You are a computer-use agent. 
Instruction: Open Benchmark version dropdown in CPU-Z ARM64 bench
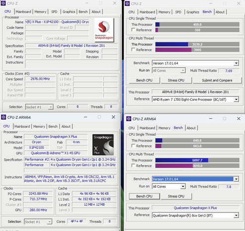click(236, 179)
